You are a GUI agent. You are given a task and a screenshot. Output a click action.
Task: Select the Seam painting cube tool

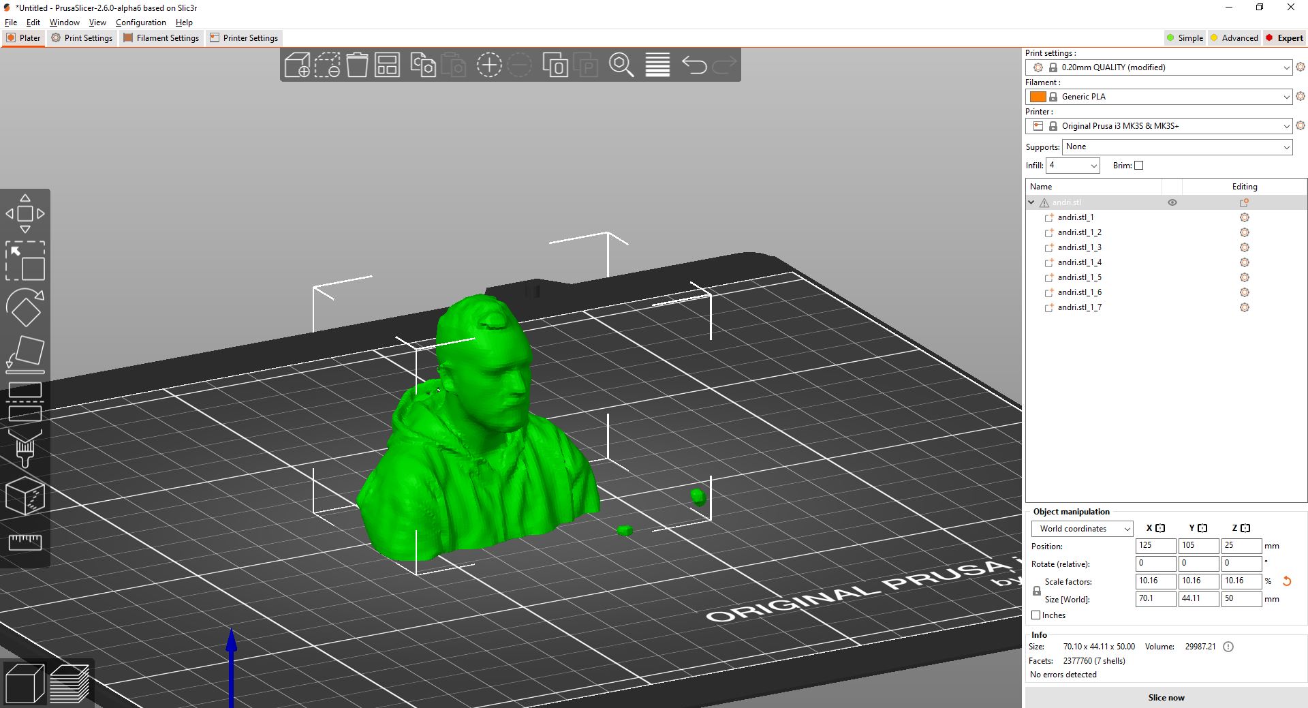click(x=25, y=496)
